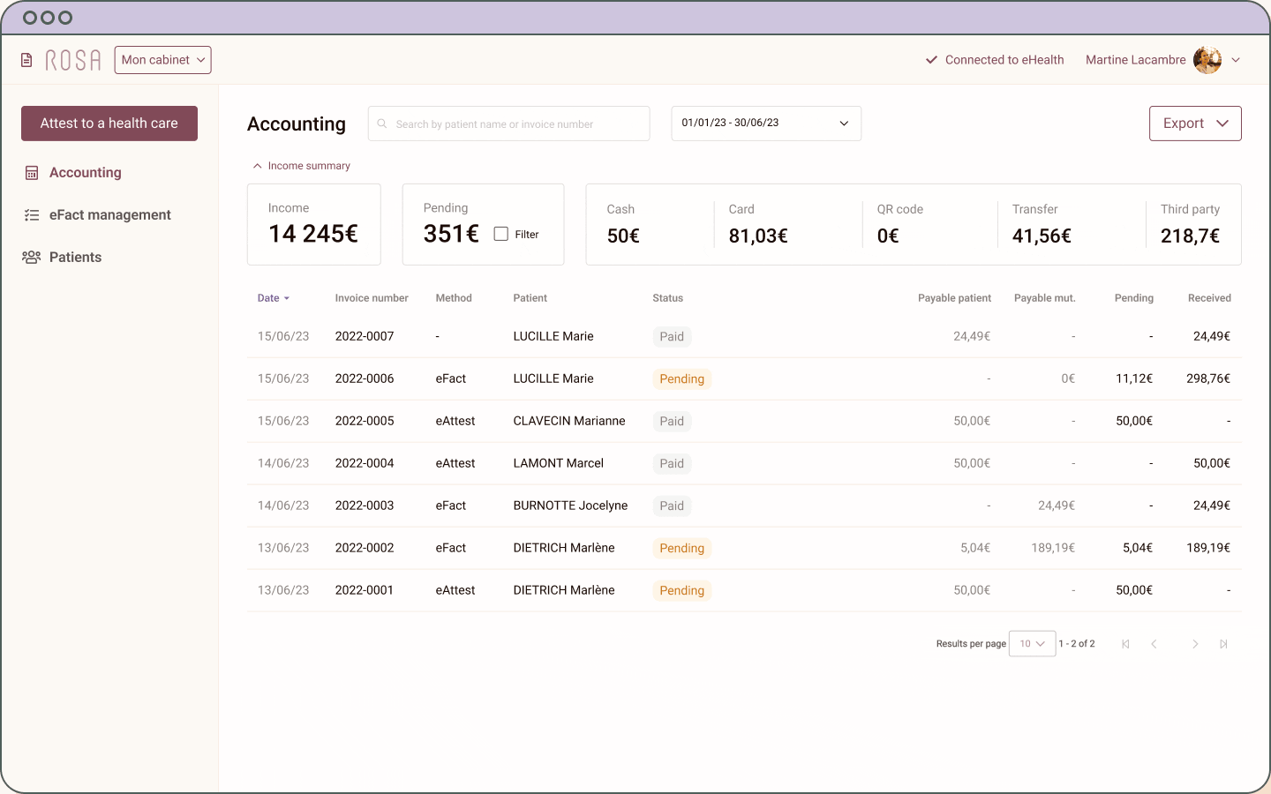The height and width of the screenshot is (794, 1271).
Task: Click Attest to a health care button
Action: [x=109, y=124]
